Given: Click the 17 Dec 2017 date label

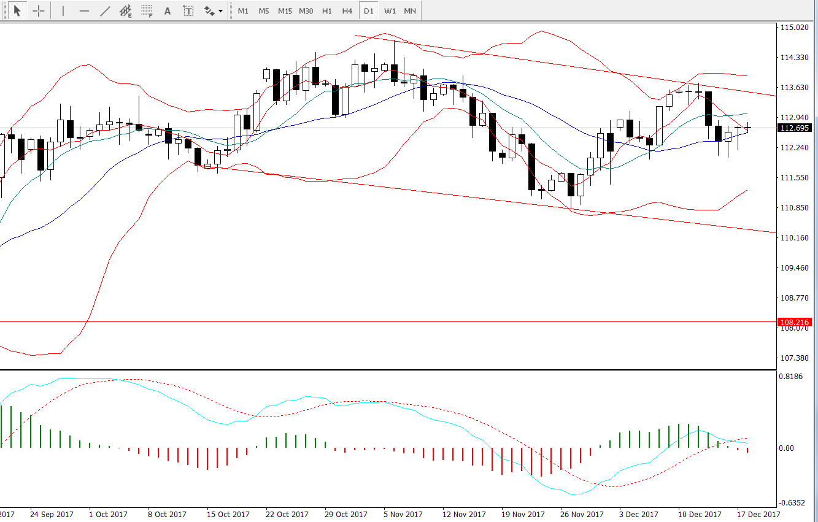Looking at the screenshot, I should (x=758, y=515).
